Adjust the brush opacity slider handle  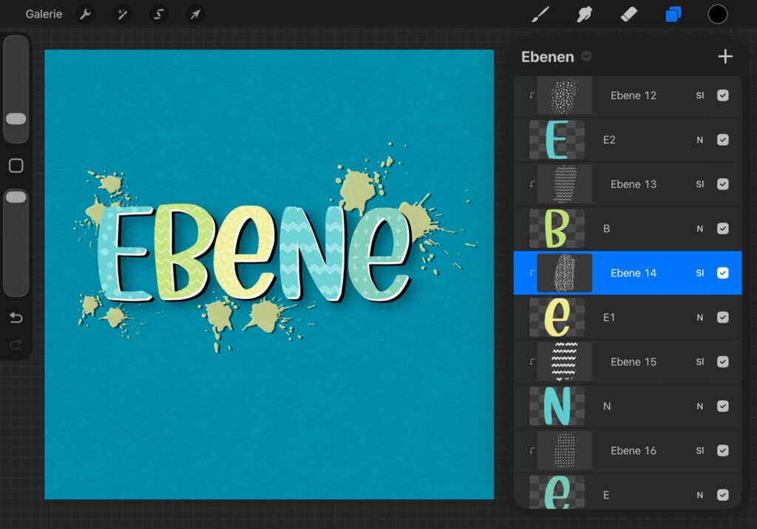pos(16,197)
